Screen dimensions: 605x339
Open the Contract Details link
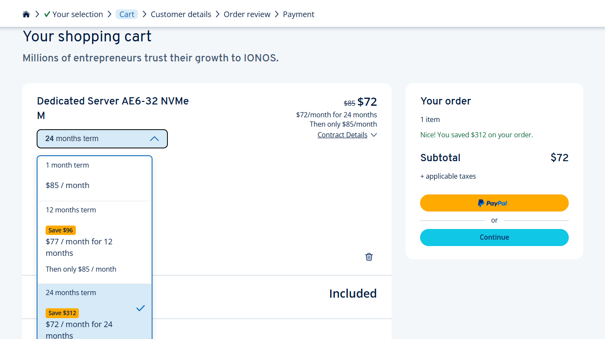(343, 135)
